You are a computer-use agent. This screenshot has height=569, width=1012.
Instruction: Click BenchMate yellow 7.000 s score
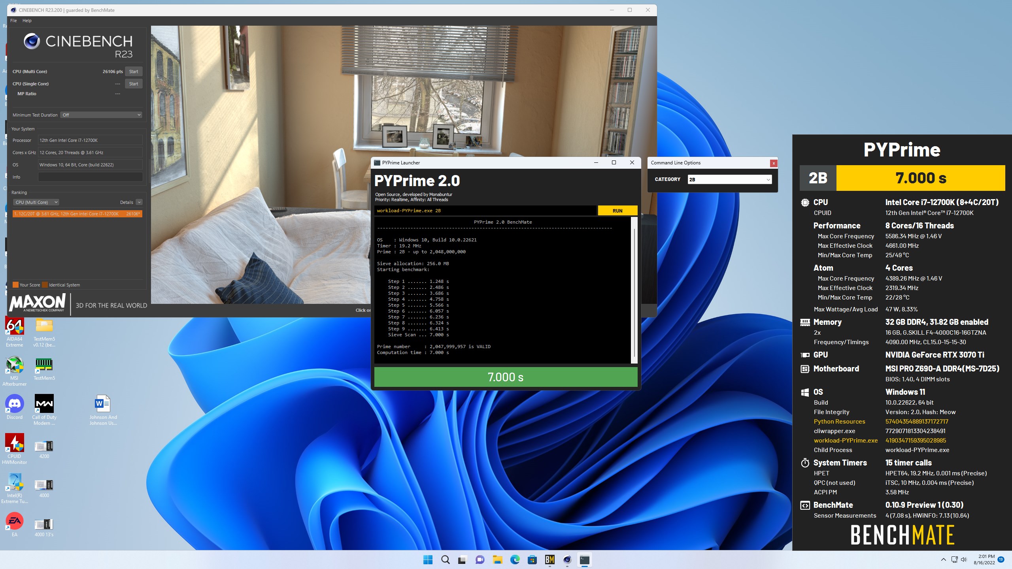(921, 178)
